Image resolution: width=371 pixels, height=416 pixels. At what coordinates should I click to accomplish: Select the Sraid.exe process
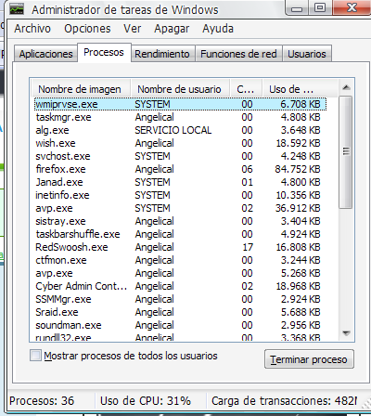(x=180, y=312)
